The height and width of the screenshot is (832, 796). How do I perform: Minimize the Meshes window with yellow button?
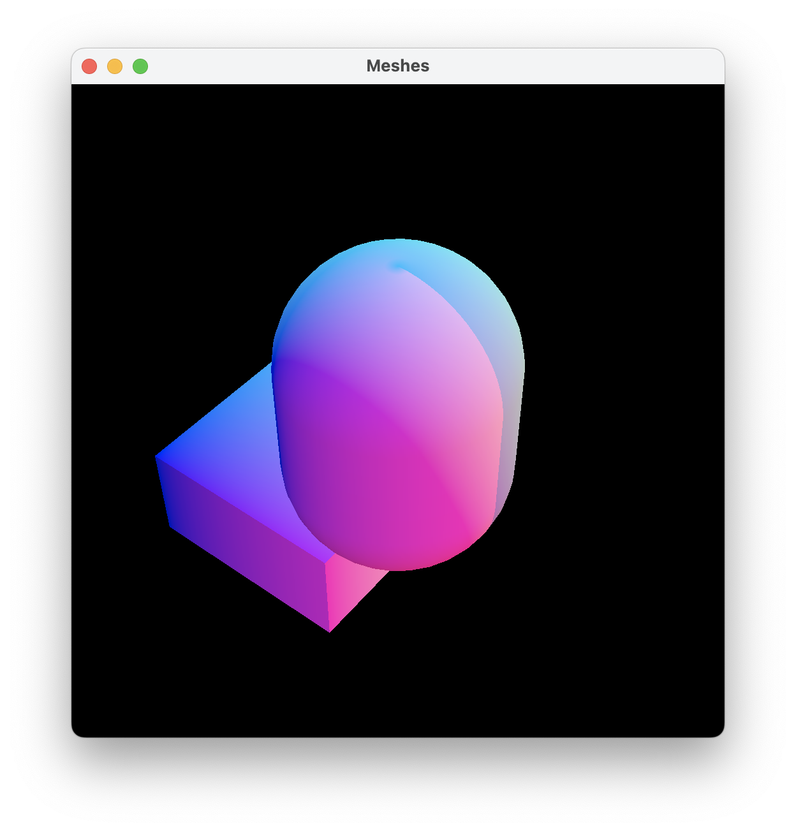pos(115,66)
